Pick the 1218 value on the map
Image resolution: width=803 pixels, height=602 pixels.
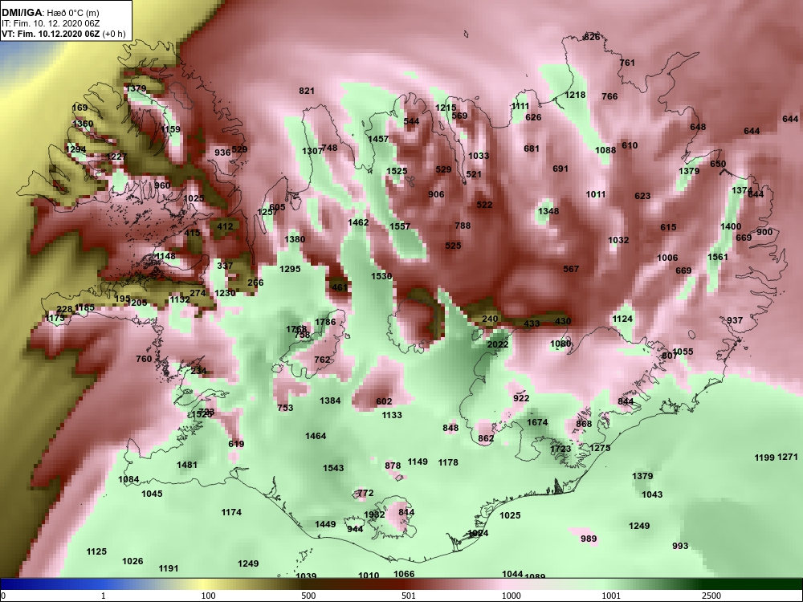tap(575, 95)
